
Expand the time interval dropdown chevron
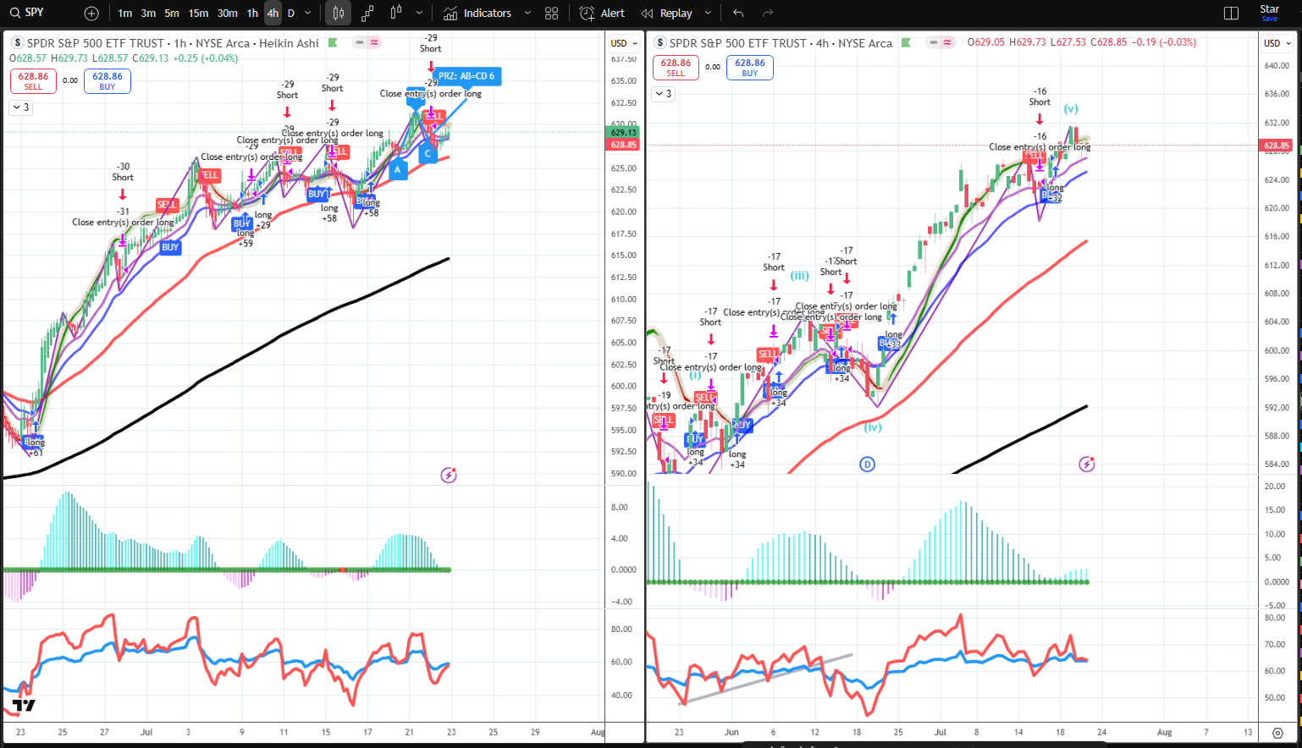pos(307,14)
